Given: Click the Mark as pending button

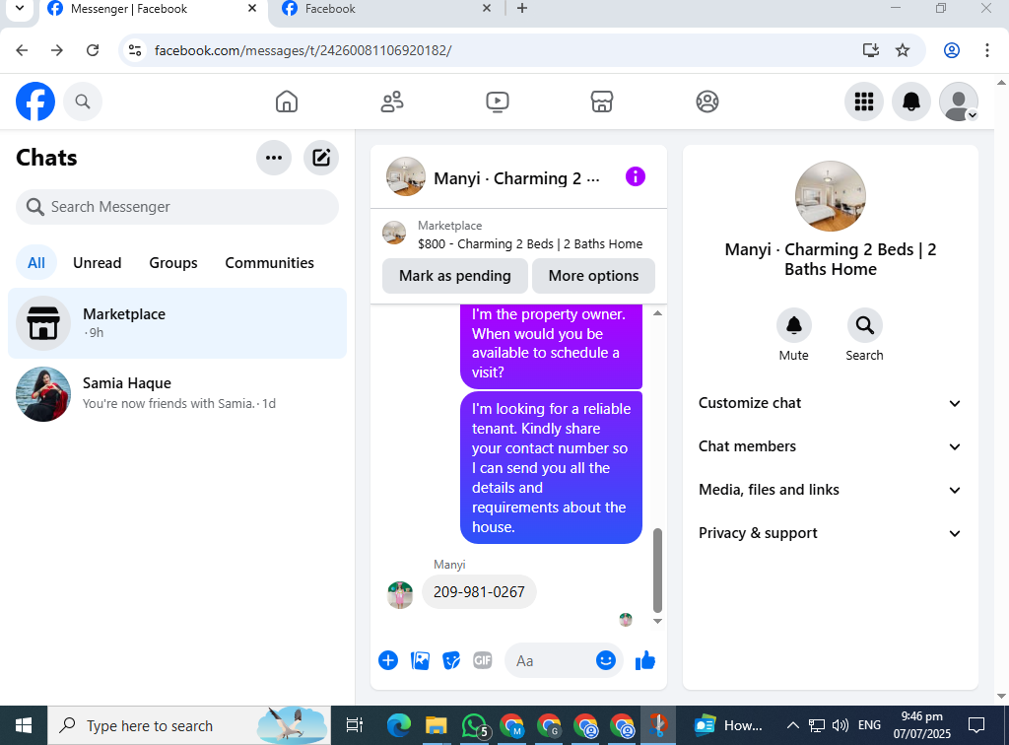Looking at the screenshot, I should (x=455, y=276).
